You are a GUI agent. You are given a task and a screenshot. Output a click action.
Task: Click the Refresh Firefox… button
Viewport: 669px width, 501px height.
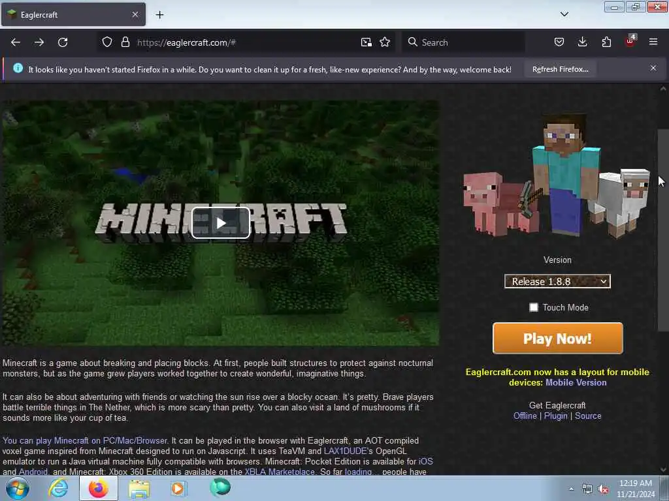(560, 69)
